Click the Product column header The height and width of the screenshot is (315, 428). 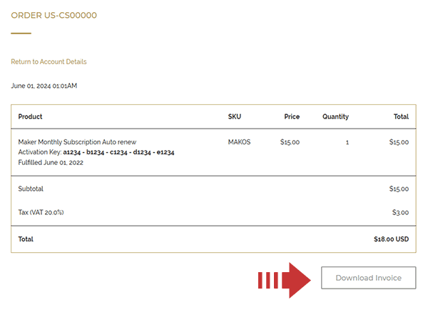point(30,116)
